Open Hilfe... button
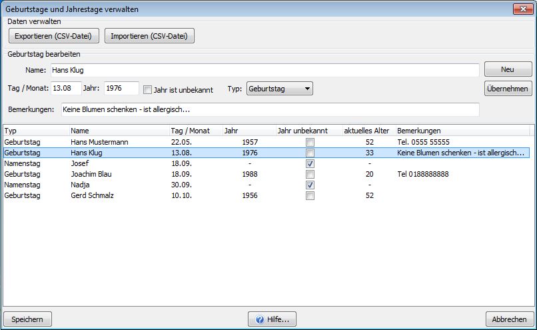537x330 pixels. (272, 319)
